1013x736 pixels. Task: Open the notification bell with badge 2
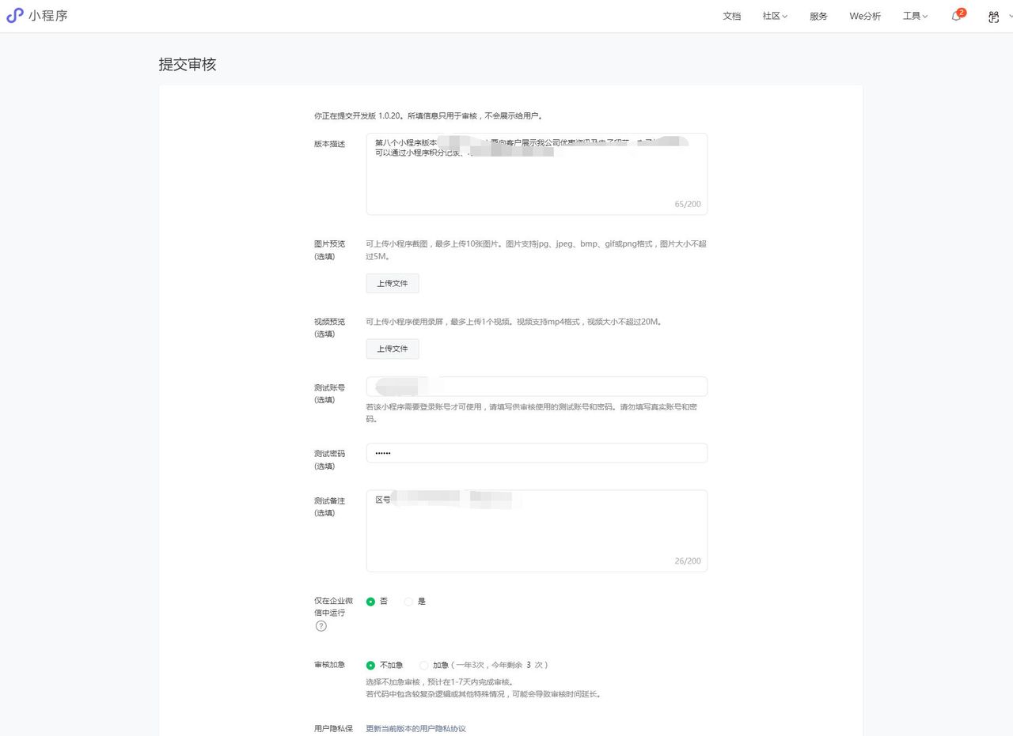[955, 16]
